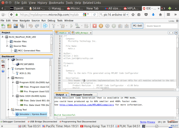Image resolution: width=179 pixels, height=128 pixels.
Task: Switch to the LED_Array.c tab
Action: 82,33
